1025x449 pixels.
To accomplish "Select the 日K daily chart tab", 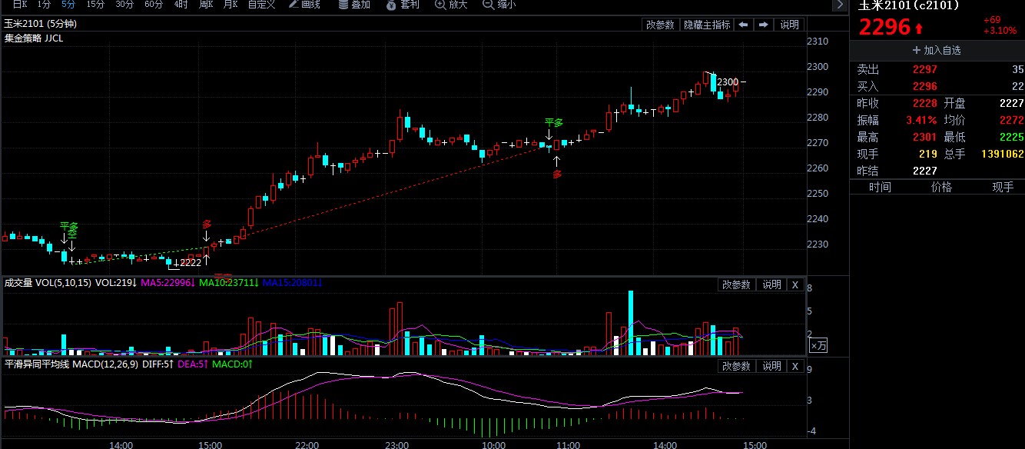I will click(19, 5).
